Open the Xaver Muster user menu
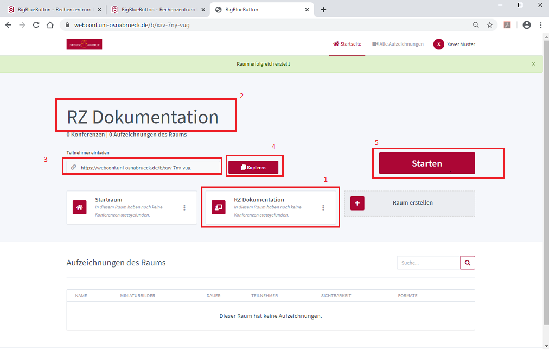This screenshot has width=549, height=350. [x=455, y=44]
